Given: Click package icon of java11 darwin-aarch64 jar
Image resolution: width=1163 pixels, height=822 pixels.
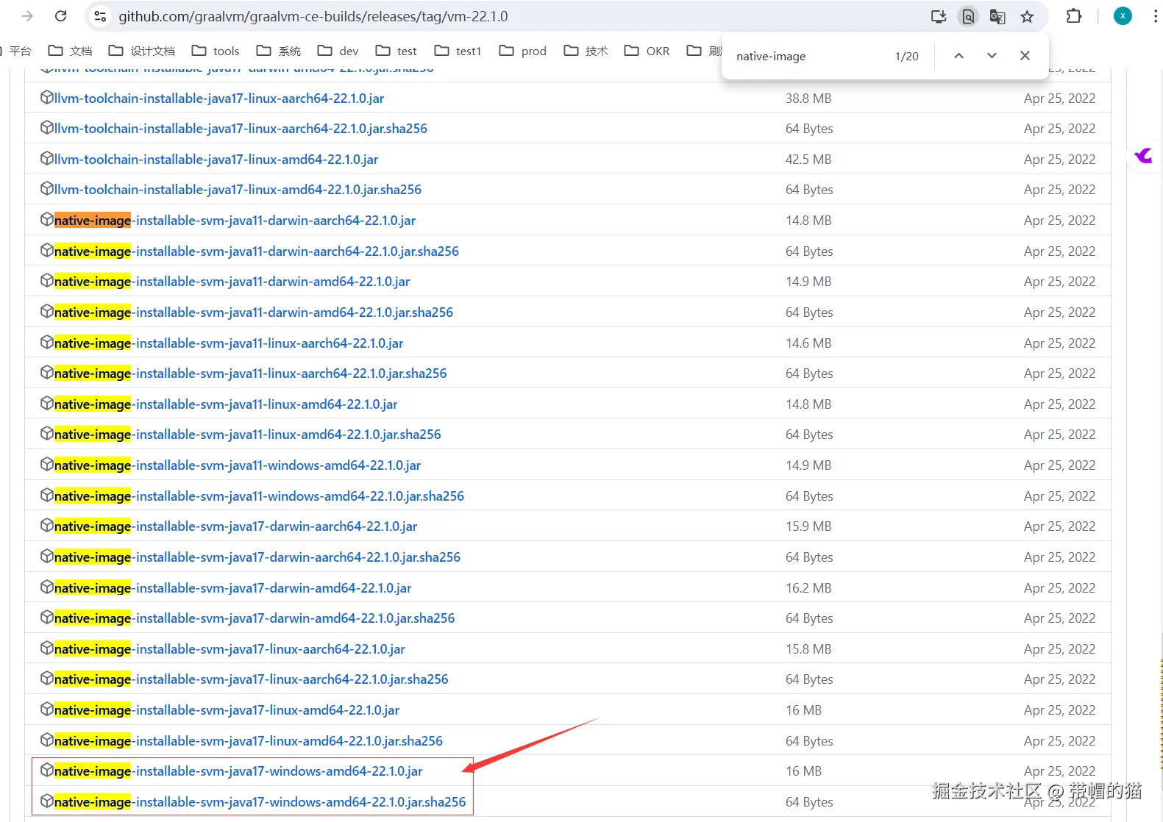Looking at the screenshot, I should click(47, 220).
